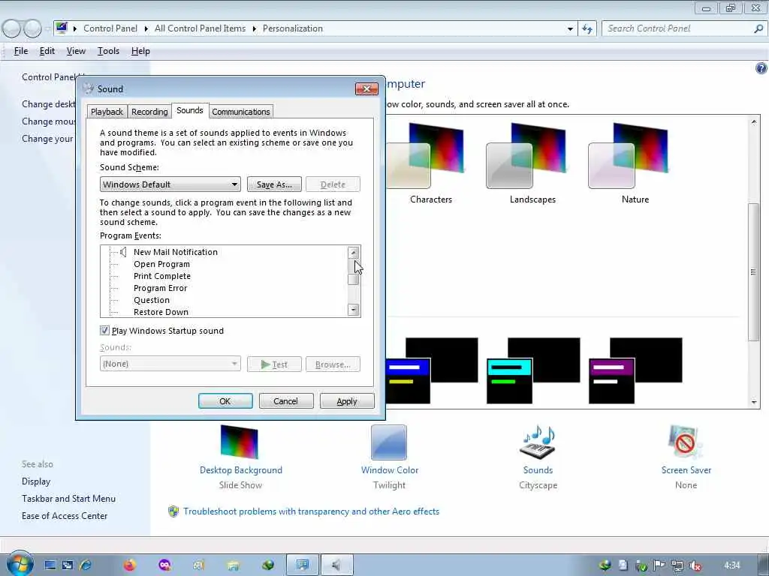Switch to the Recording tab
The height and width of the screenshot is (576, 769).
point(149,112)
